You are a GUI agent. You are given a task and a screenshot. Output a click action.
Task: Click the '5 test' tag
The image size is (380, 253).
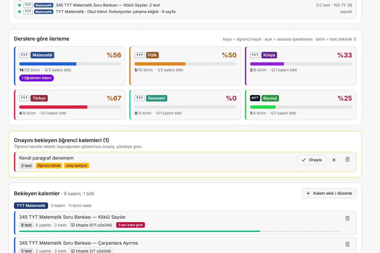pos(26,251)
